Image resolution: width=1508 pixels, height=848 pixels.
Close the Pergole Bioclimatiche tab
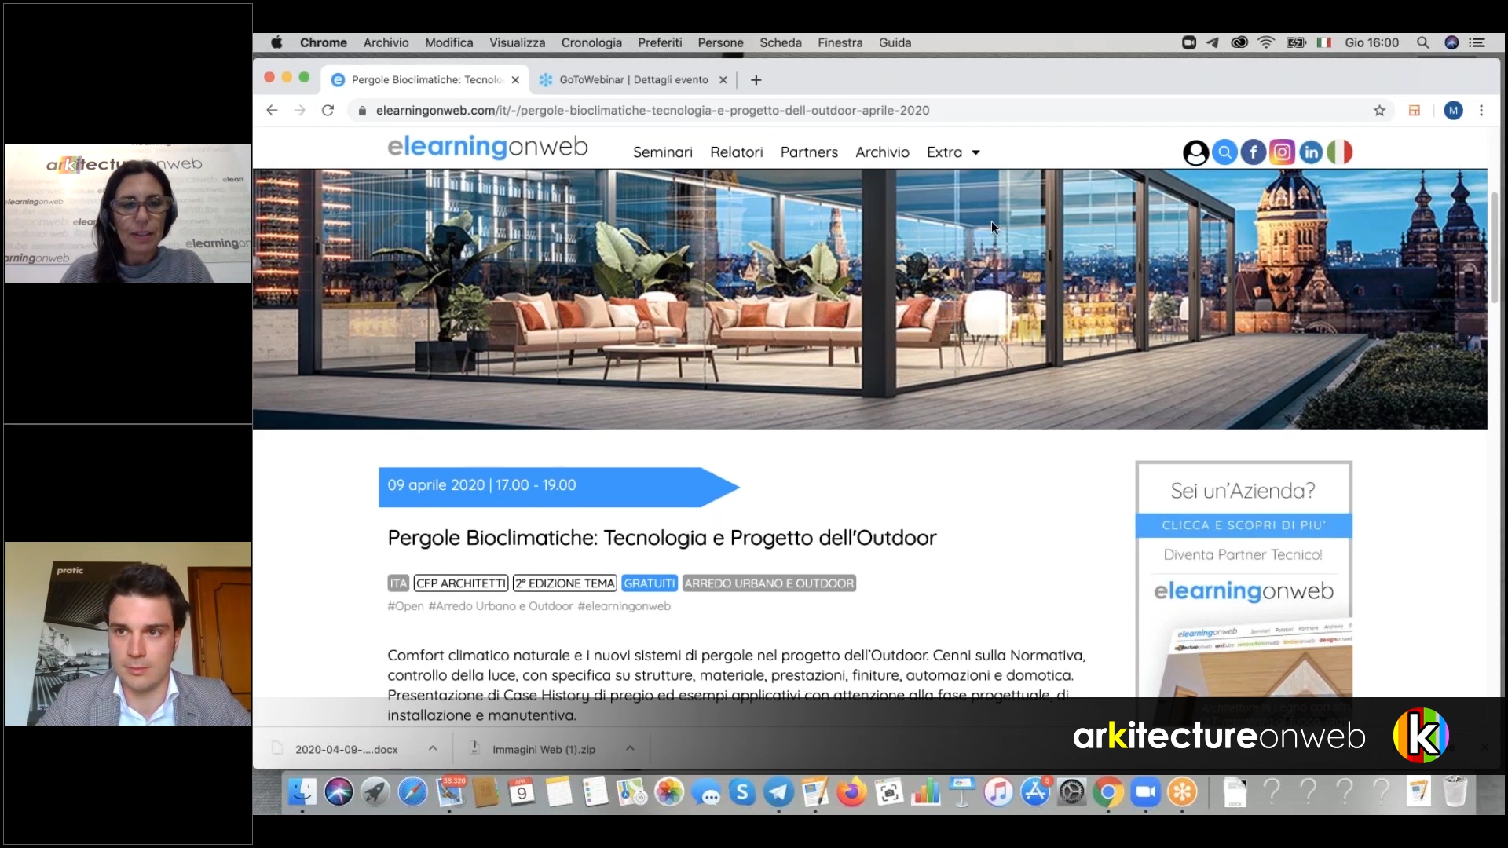(x=515, y=80)
